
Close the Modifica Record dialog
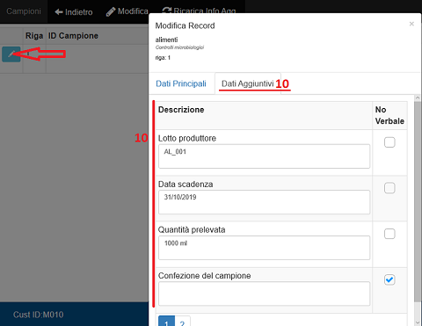411,24
